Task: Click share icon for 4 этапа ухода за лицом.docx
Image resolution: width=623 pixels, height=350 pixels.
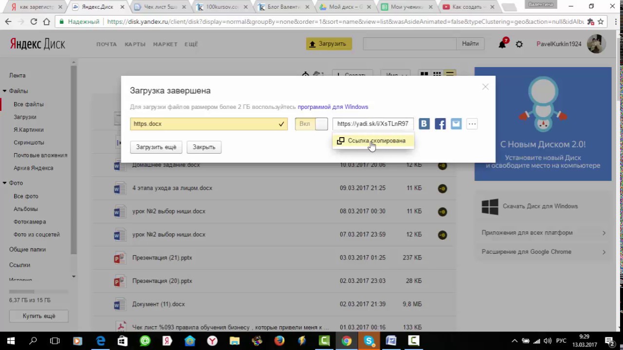Action: (442, 189)
